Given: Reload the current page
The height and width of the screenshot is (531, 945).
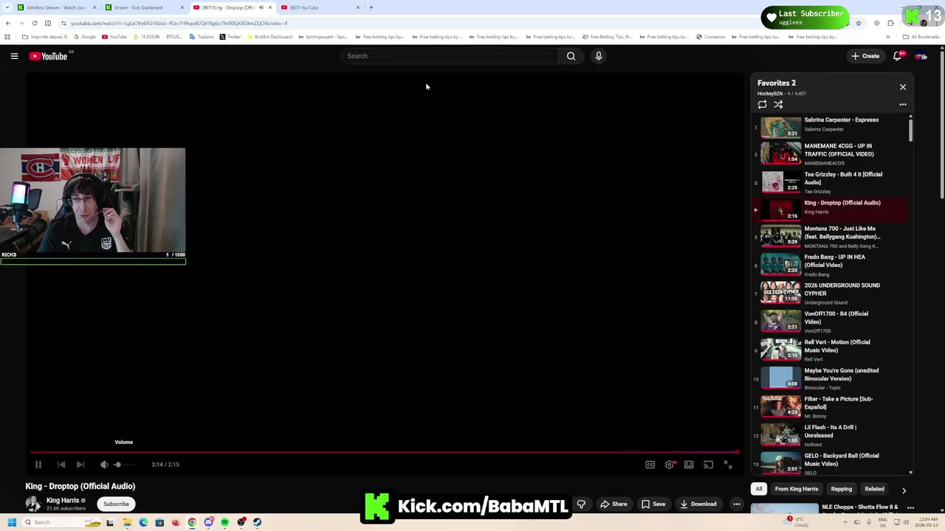Looking at the screenshot, I should click(34, 23).
